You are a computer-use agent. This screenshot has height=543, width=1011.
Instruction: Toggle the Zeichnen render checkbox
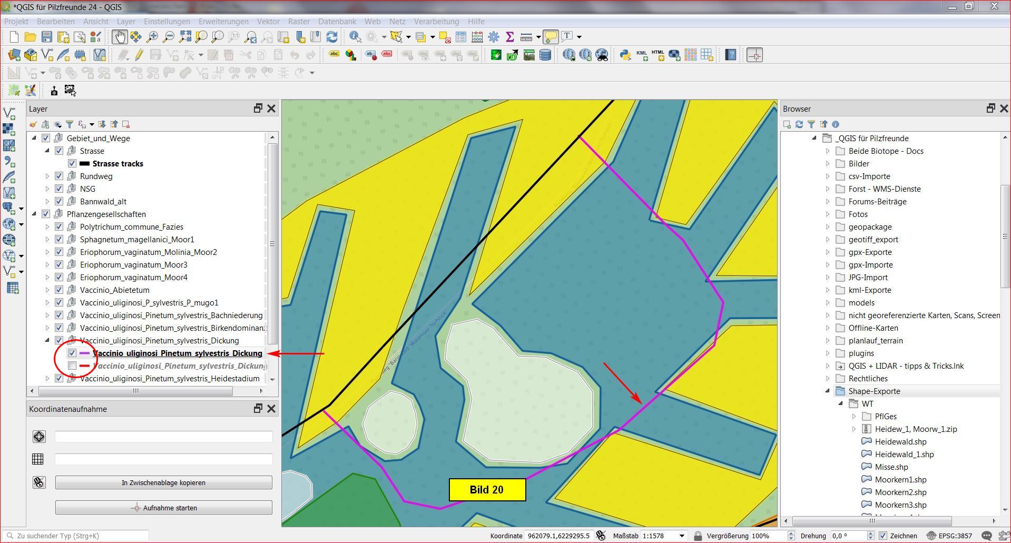tap(884, 536)
